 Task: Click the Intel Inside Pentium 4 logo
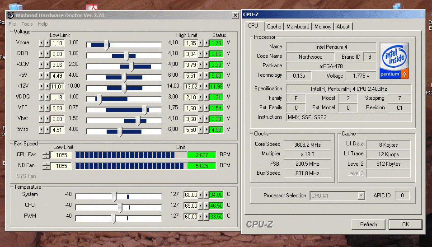394,61
